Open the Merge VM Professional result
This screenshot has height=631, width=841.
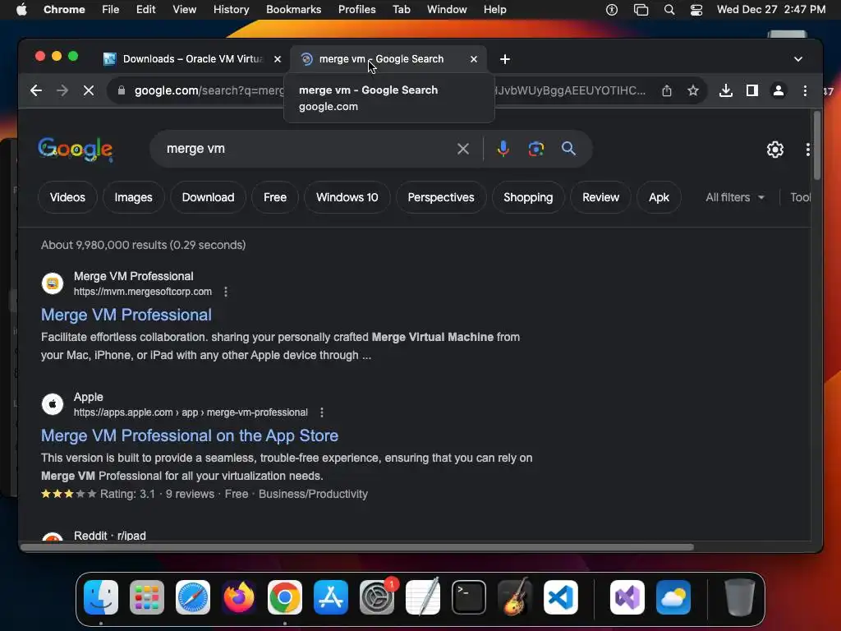(126, 315)
